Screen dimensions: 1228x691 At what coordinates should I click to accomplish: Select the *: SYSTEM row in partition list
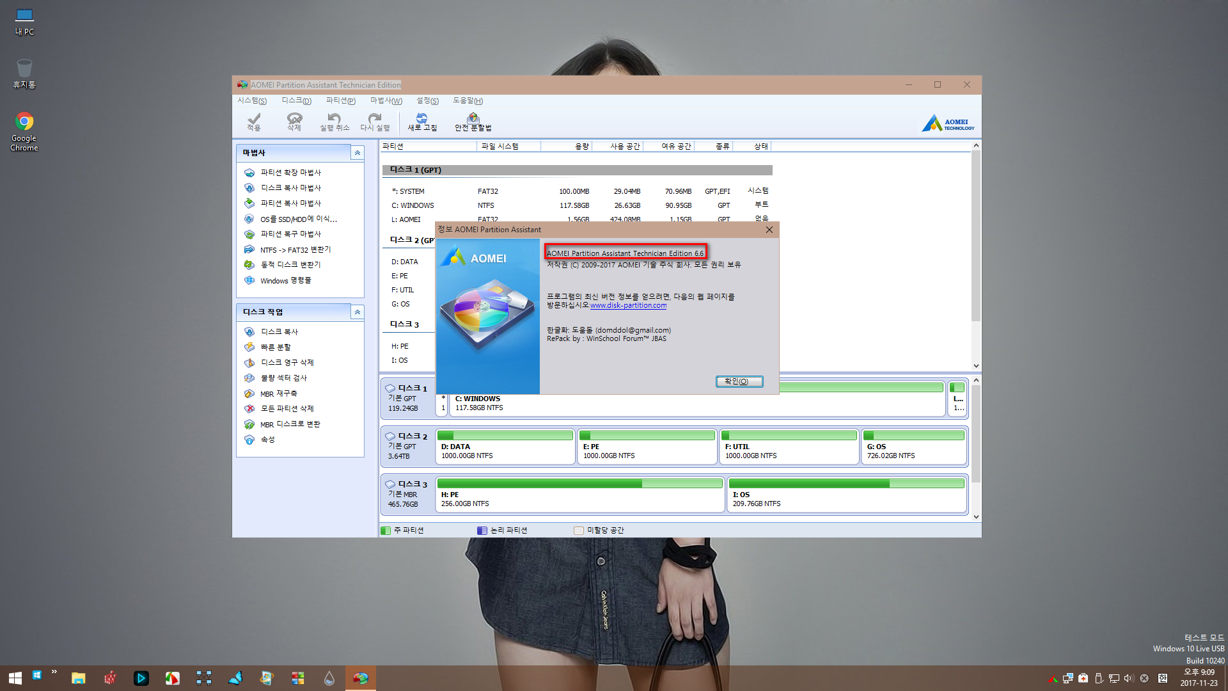(x=577, y=191)
